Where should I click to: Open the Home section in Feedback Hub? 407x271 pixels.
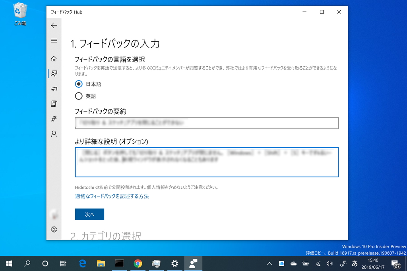coord(54,58)
